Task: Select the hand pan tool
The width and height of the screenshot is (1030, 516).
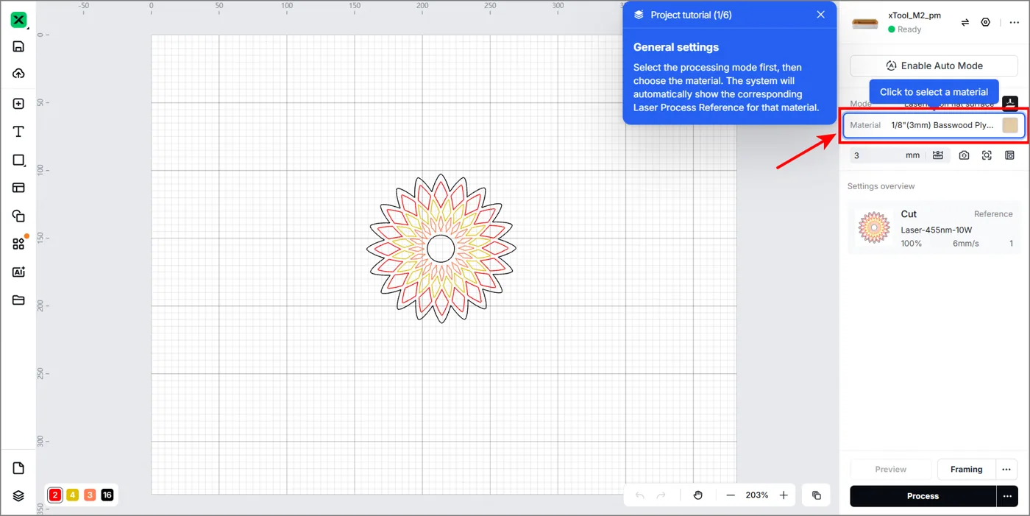Action: point(697,495)
